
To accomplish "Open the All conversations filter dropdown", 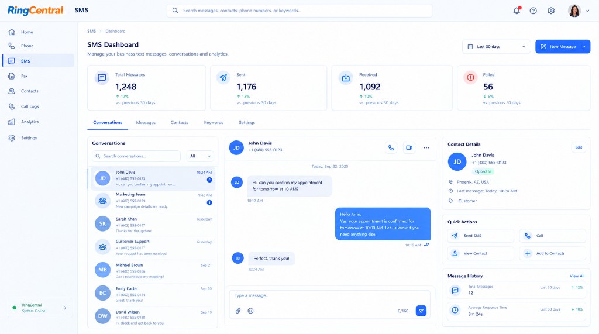I will tap(200, 156).
